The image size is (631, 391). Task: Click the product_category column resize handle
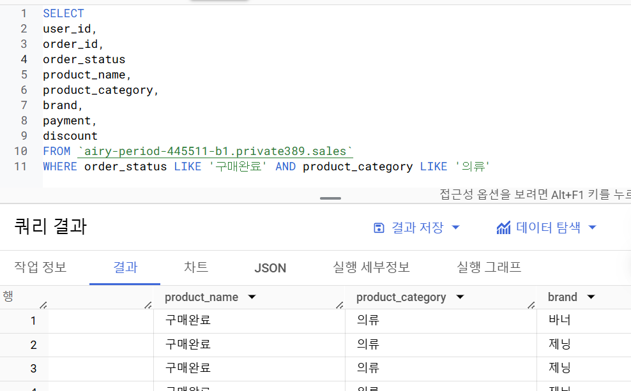point(531,305)
